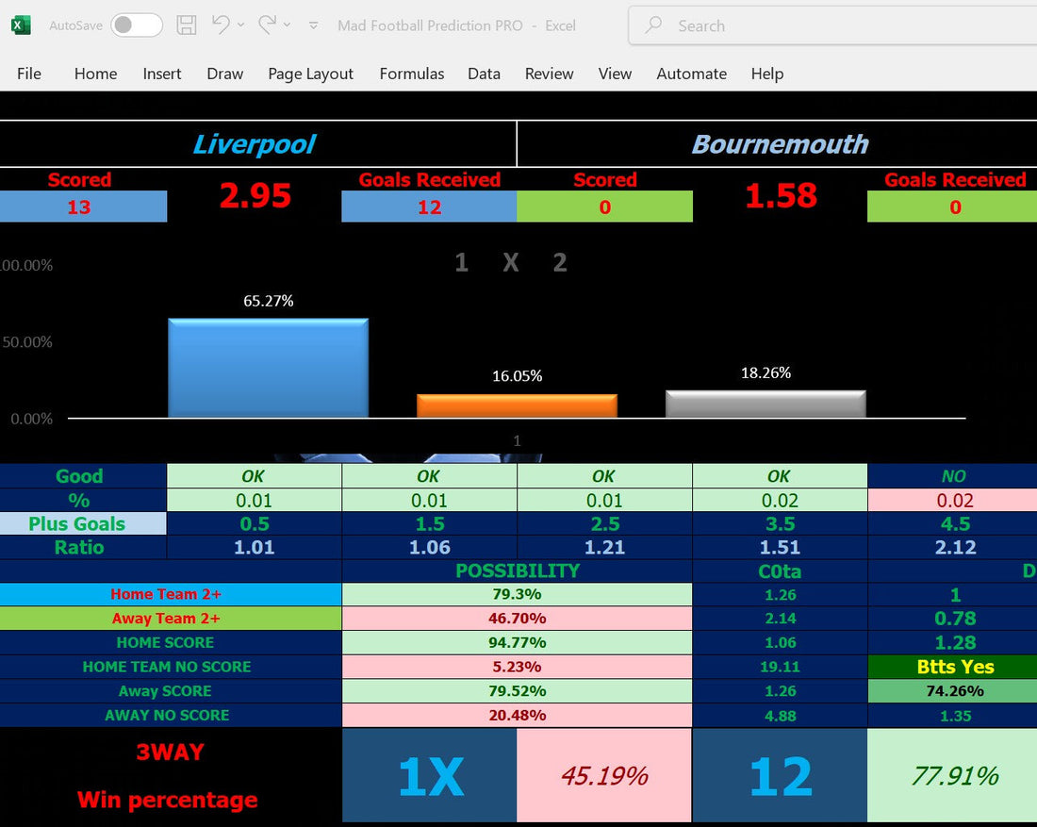1037x827 pixels.
Task: Go to the Automate tab
Action: point(691,74)
